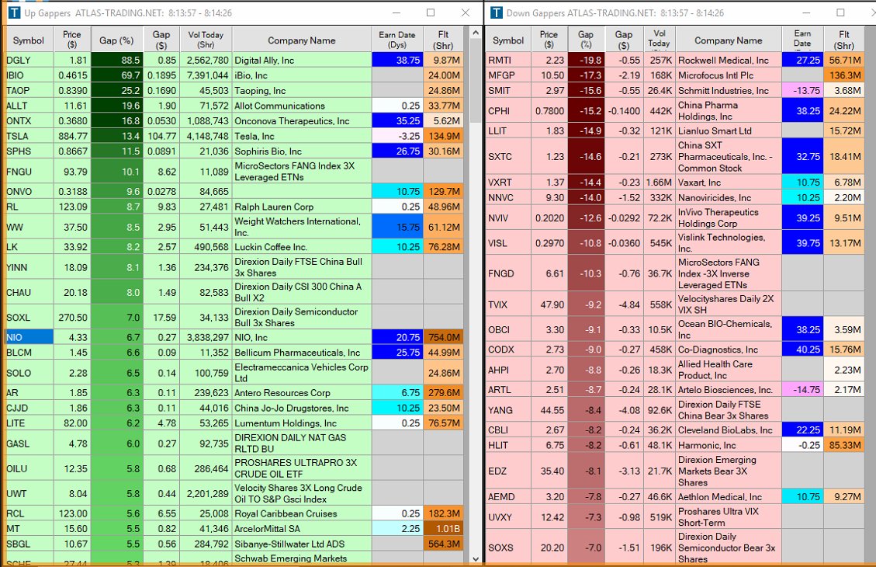The width and height of the screenshot is (876, 567).
Task: Sort Up Gappers by Symbol column header
Action: pyautogui.click(x=29, y=40)
